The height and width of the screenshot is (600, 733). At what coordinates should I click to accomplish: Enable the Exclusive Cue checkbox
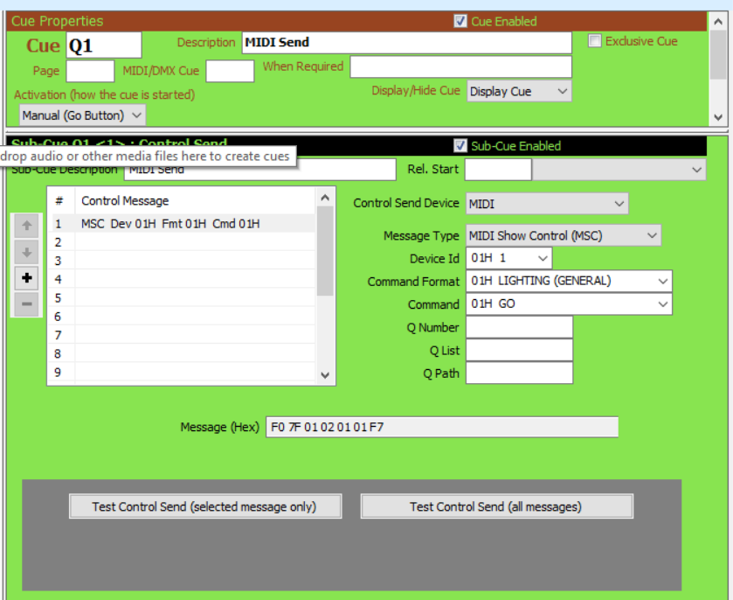[x=595, y=41]
